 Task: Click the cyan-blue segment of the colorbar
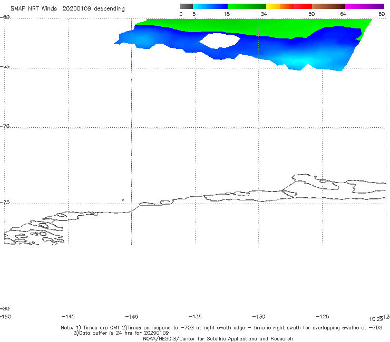[x=210, y=6]
